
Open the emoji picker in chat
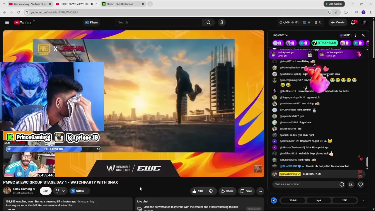coord(342,184)
